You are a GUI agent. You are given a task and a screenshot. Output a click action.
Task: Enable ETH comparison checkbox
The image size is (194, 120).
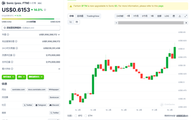click(x=86, y=116)
